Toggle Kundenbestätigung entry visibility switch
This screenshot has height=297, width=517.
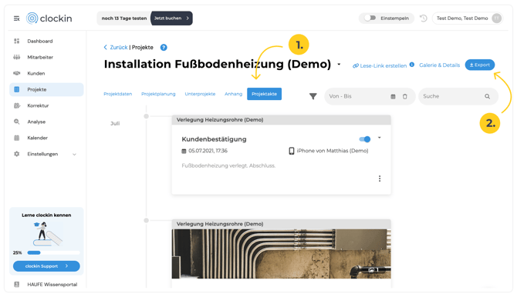(365, 139)
